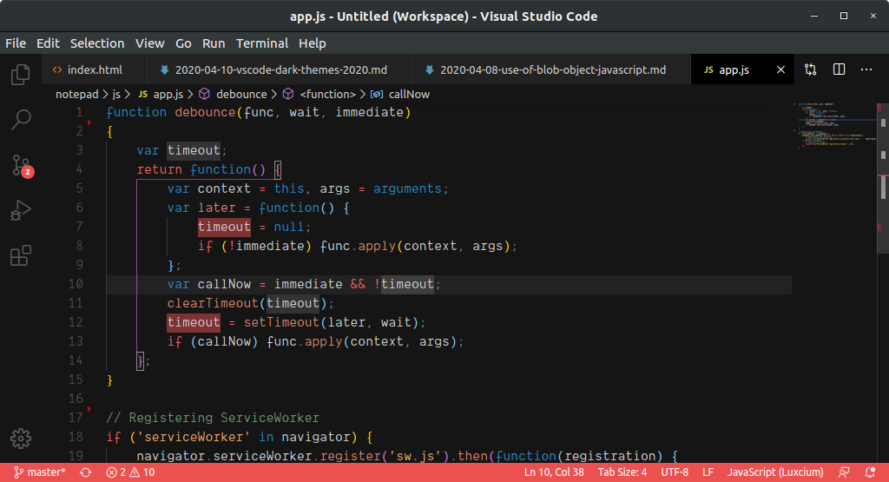Open the Search view in activity bar
889x482 pixels.
21,119
